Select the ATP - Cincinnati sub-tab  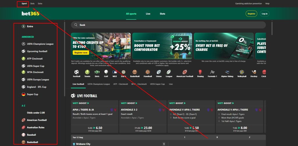pyautogui.click(x=121, y=84)
